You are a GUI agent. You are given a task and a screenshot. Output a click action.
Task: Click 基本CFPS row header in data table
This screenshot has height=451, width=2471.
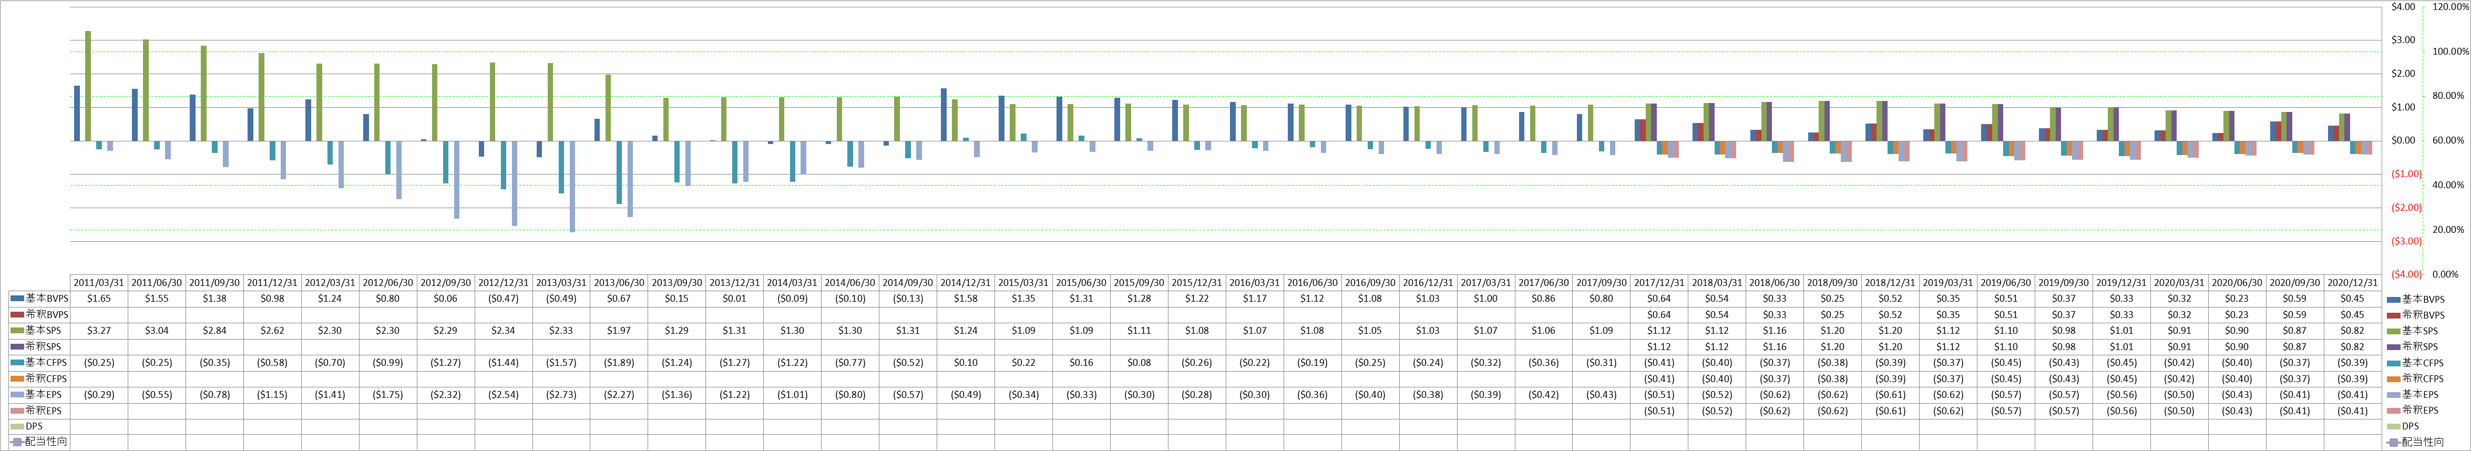pos(39,363)
